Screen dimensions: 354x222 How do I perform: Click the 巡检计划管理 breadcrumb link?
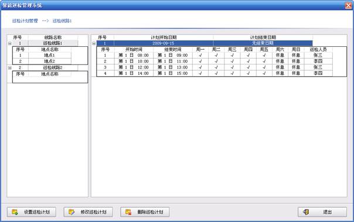[x=25, y=21]
